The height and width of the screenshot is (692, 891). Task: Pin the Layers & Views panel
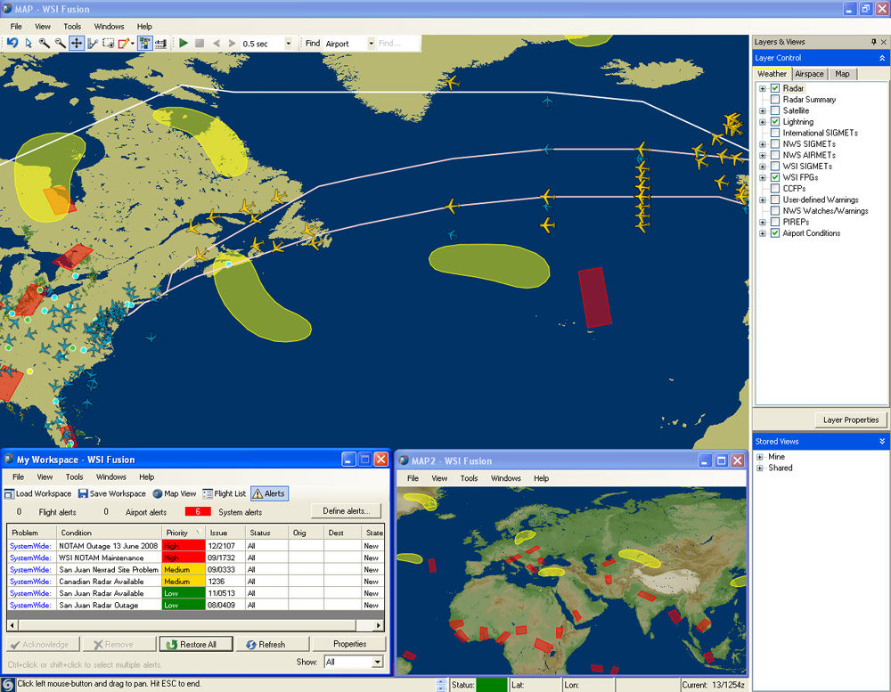[873, 42]
